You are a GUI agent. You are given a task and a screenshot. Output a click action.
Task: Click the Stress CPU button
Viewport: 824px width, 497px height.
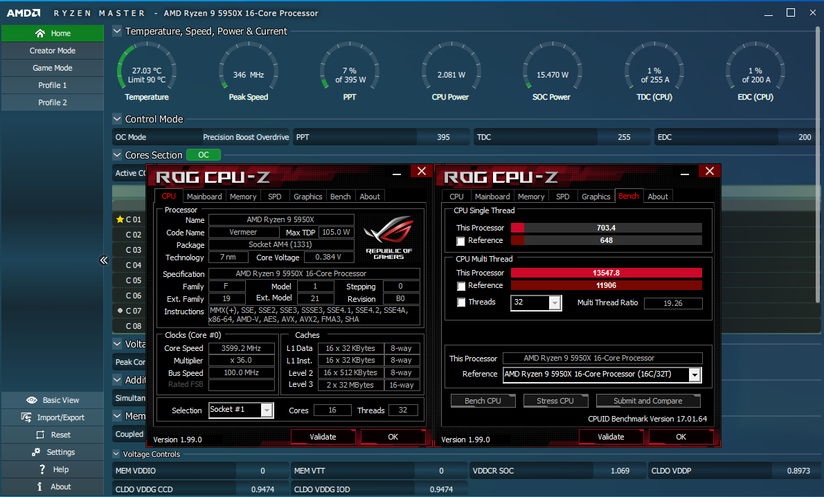(x=555, y=401)
